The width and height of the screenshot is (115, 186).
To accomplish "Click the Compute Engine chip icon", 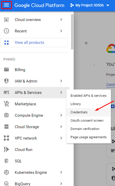I will tap(6, 115).
